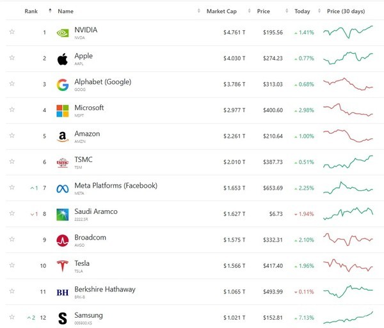The image size is (384, 328).
Task: Click the Alphabet Google logo
Action: [62, 85]
